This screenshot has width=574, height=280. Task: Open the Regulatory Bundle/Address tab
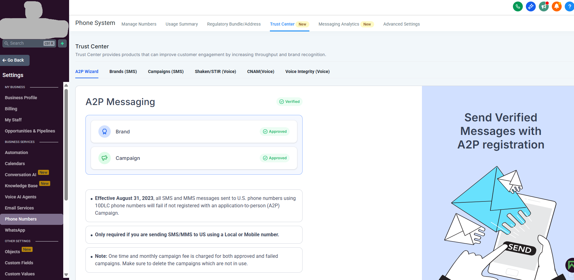234,24
